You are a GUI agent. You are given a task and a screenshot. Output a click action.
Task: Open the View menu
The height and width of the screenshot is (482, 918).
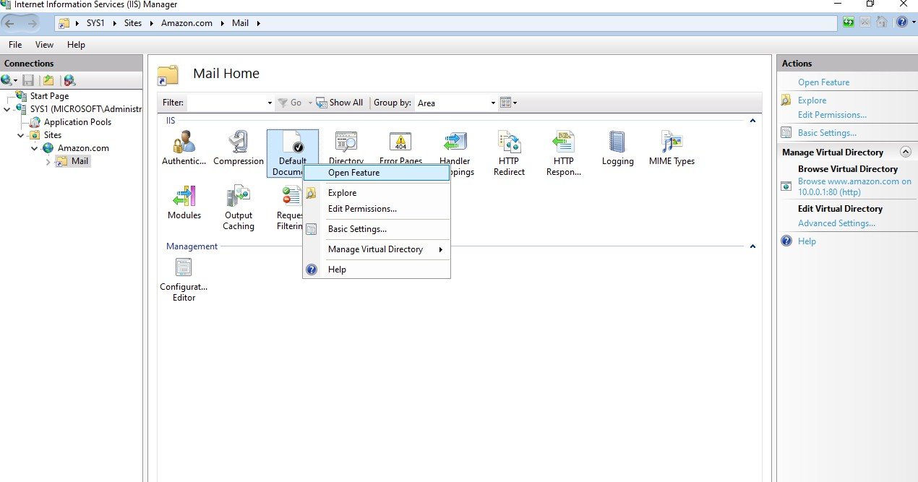coord(44,45)
